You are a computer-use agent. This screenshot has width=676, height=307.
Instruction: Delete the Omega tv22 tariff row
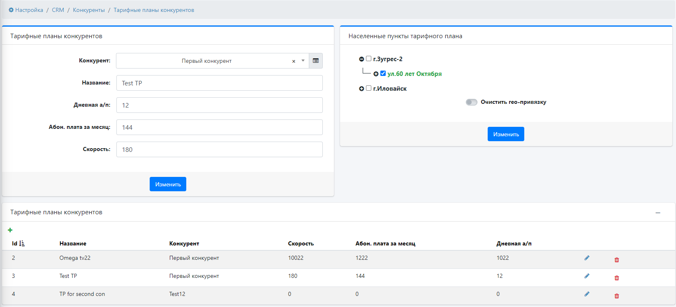(x=616, y=260)
